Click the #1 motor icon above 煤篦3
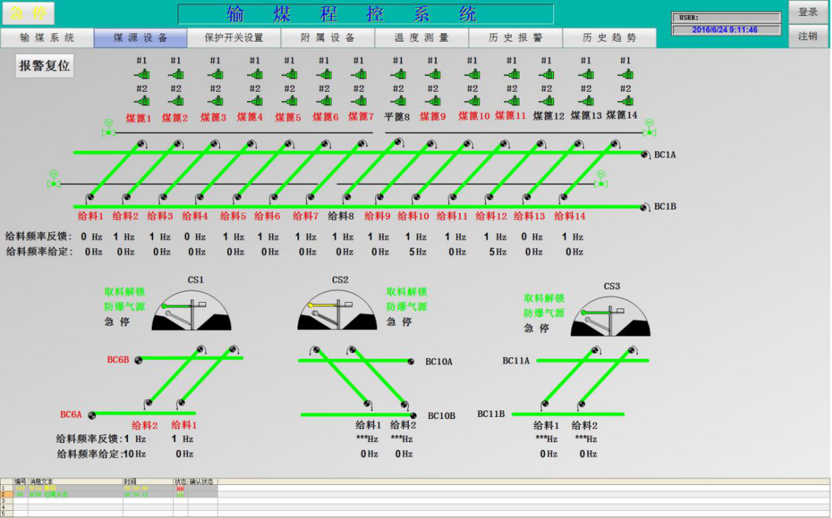 tap(215, 74)
